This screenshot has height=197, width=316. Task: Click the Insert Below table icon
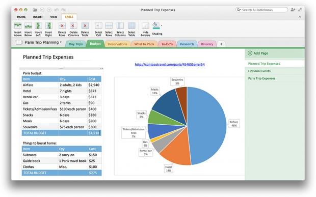(x=28, y=30)
